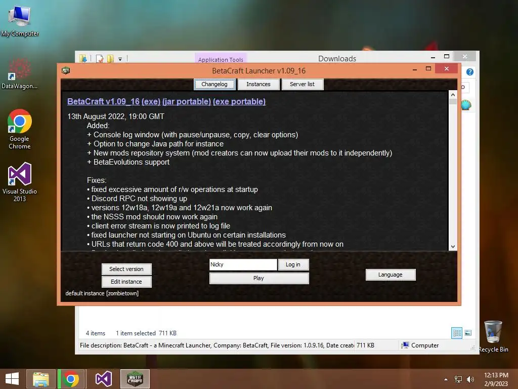Viewport: 518px width, 389px height.
Task: Click the changelog scrollbar down arrow
Action: 453,247
